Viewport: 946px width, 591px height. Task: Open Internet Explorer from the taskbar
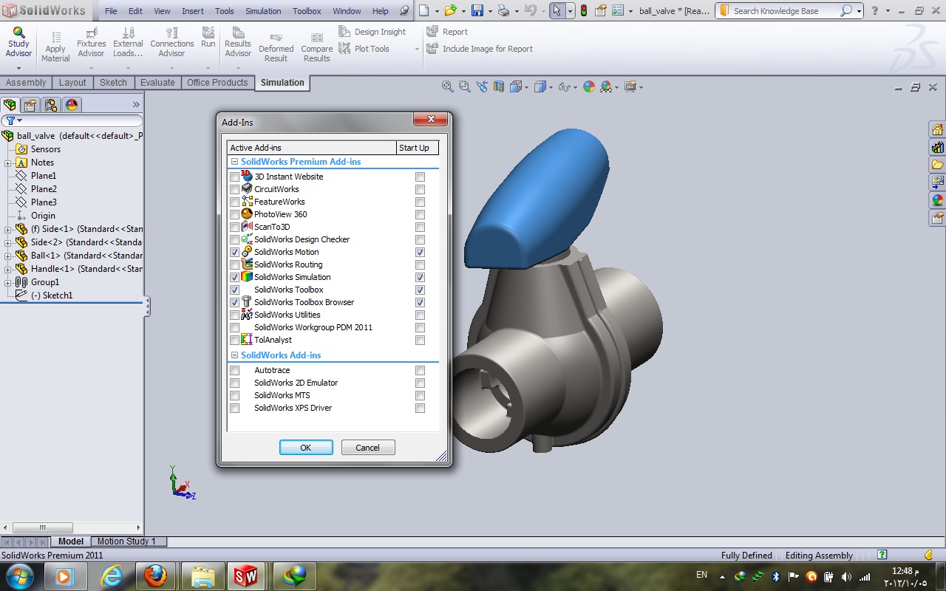point(111,575)
